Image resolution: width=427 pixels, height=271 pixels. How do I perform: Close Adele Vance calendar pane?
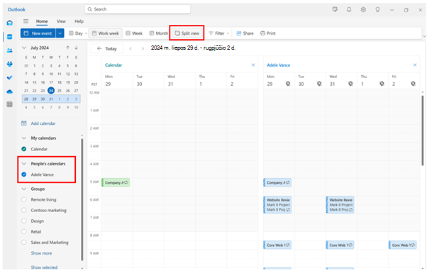415,65
